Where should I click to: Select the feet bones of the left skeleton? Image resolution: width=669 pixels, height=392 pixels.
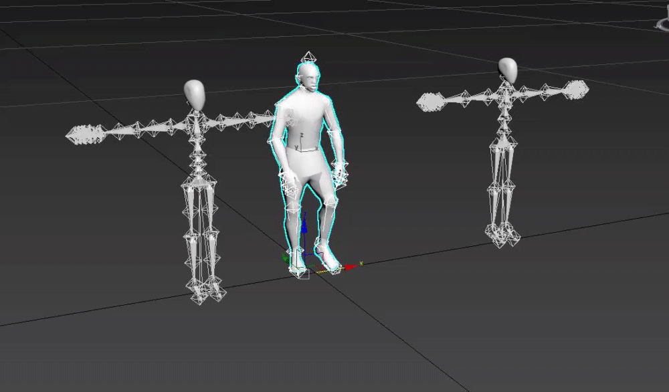(207, 292)
